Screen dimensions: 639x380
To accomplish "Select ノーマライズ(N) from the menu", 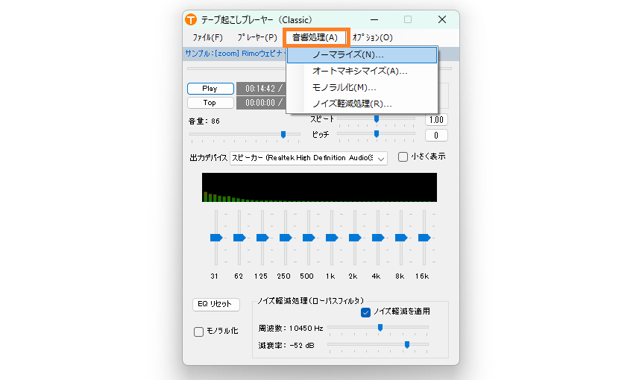I will pyautogui.click(x=348, y=55).
